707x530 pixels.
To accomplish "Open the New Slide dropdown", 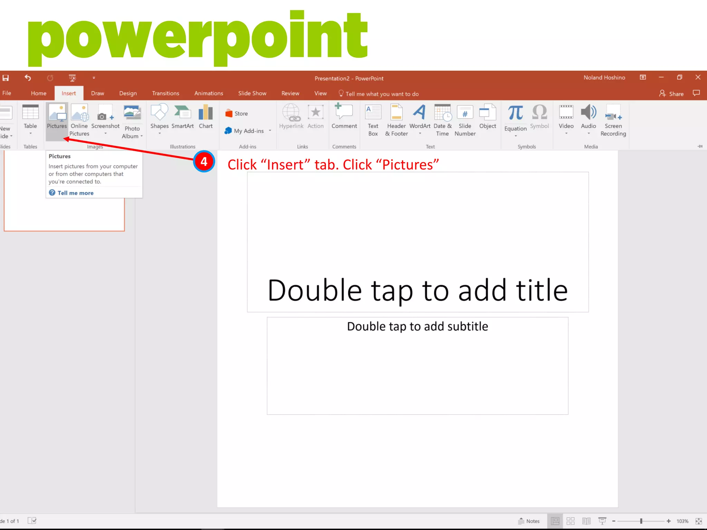I will coord(6,132).
